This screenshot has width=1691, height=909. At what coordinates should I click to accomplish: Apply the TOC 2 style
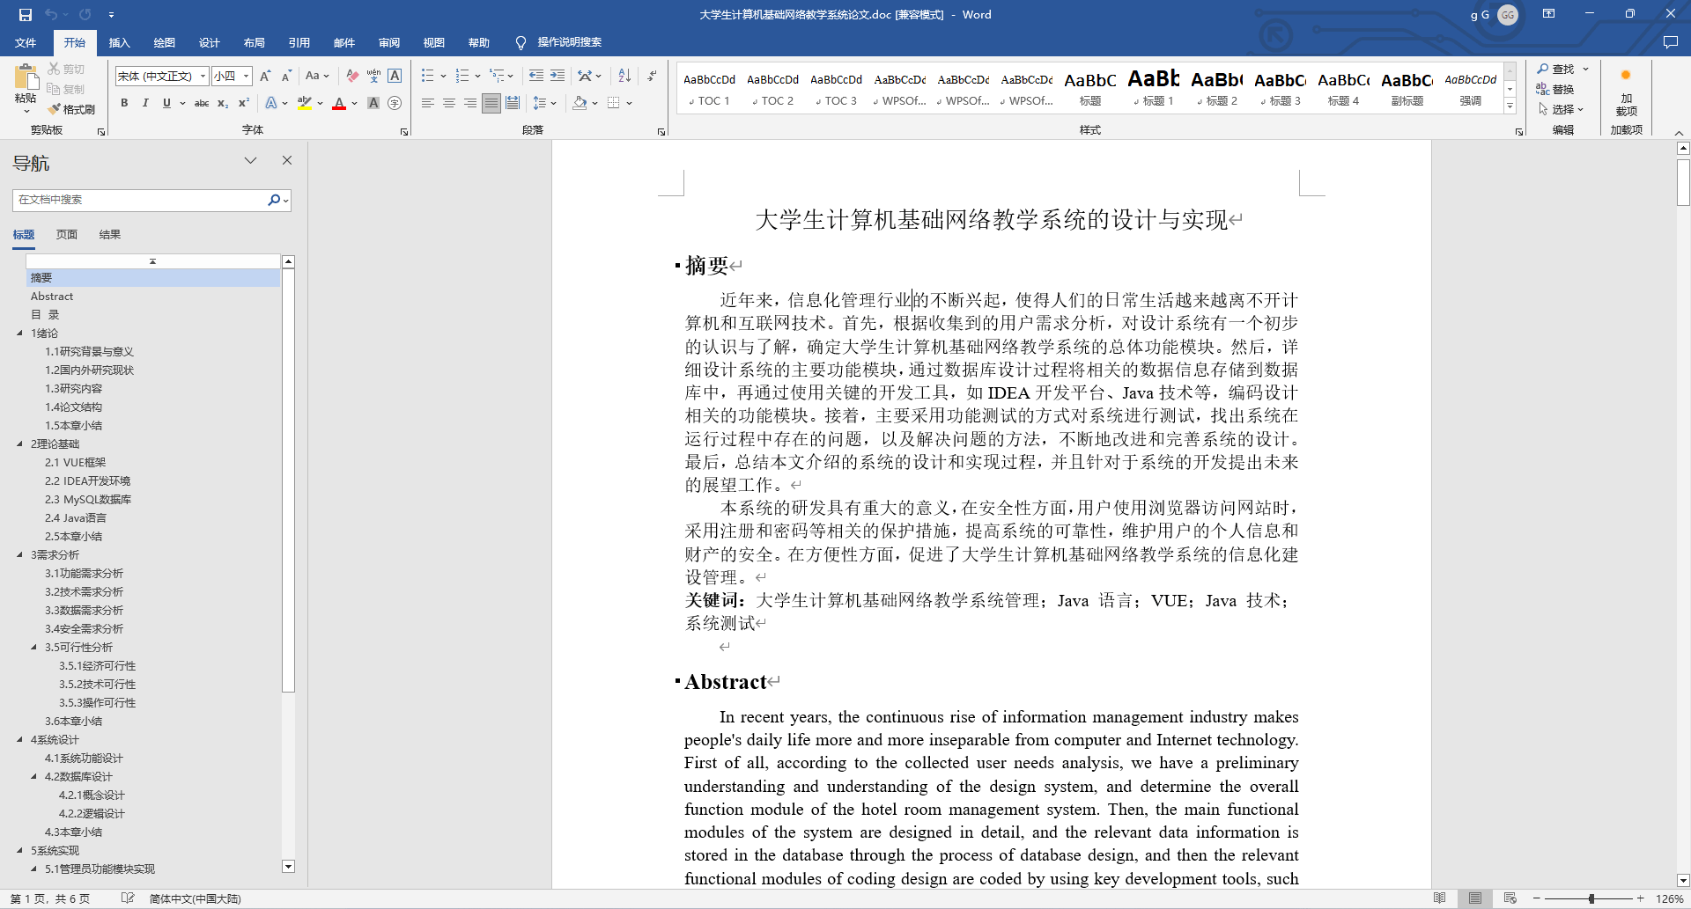[x=773, y=88]
